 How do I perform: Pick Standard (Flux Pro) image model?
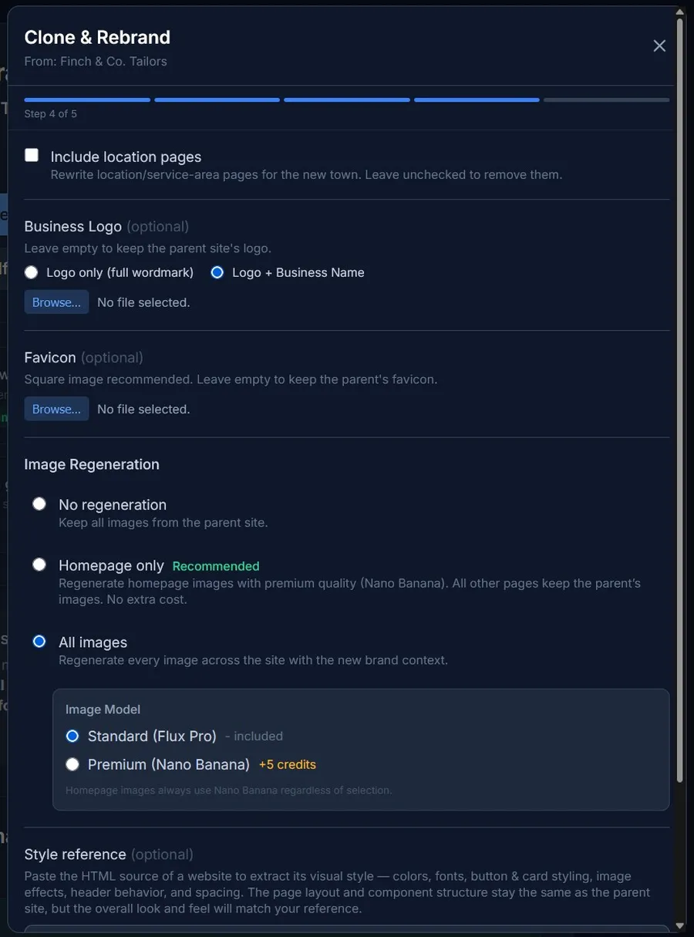pyautogui.click(x=72, y=736)
